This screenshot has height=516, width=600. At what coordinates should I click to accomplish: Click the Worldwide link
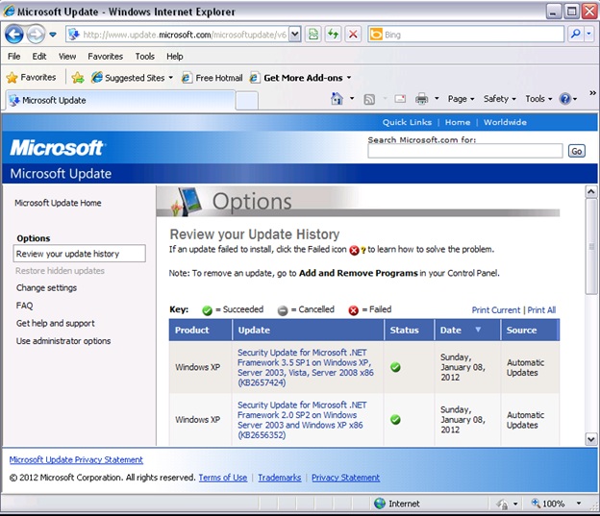tap(505, 122)
